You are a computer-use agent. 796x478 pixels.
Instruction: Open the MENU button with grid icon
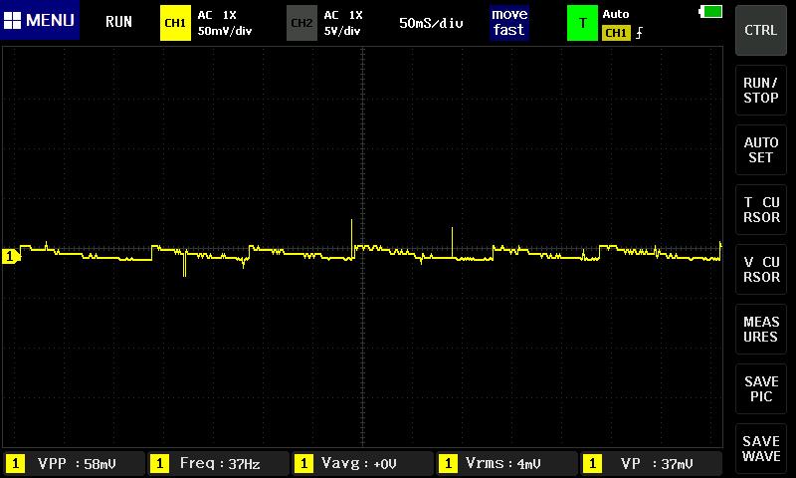[40, 20]
